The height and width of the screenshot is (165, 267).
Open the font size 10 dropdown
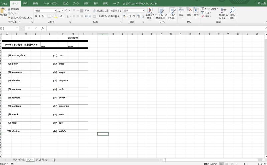(63, 11)
